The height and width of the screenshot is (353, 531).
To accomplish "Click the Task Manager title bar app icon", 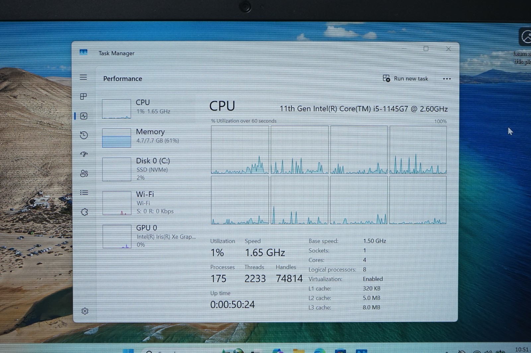I will pos(83,52).
